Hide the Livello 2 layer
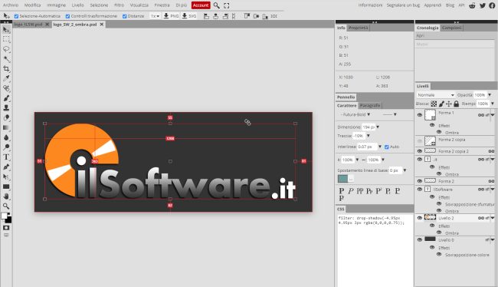This screenshot has height=287, width=498. (x=420, y=218)
